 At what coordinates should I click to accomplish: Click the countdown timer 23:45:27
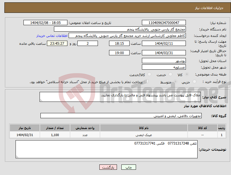coord(57,43)
